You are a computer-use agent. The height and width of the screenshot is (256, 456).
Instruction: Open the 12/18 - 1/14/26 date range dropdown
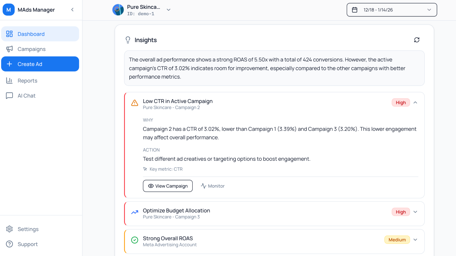pos(392,10)
